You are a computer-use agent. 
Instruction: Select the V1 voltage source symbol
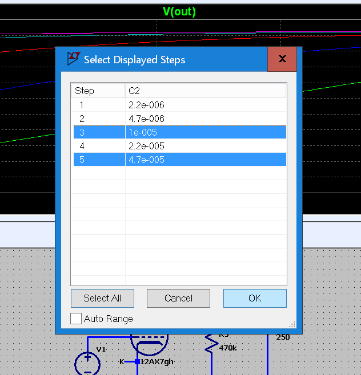point(87,363)
